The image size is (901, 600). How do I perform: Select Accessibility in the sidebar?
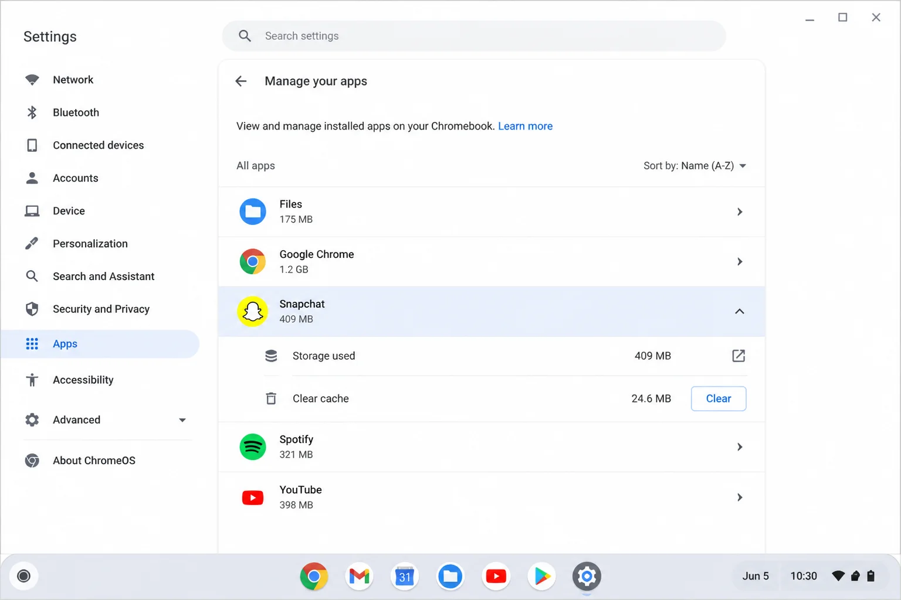point(100,380)
